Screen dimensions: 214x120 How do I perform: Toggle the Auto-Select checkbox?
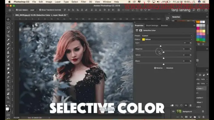(x=17, y=10)
